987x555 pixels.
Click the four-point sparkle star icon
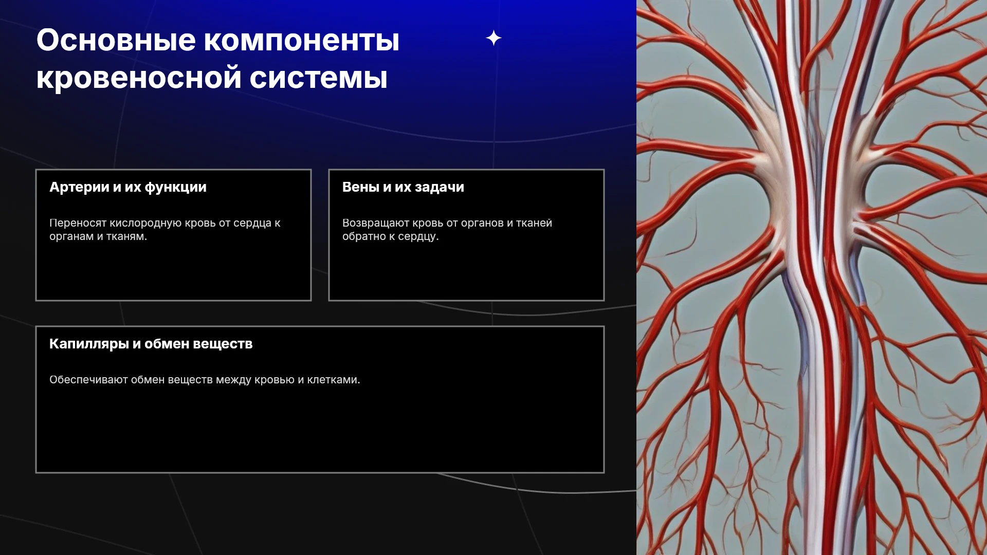point(493,38)
